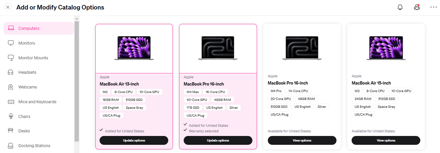The width and height of the screenshot is (440, 153).
Task: Click Update options for MacBook Pro 16-inch M4 Max
Action: click(218, 140)
